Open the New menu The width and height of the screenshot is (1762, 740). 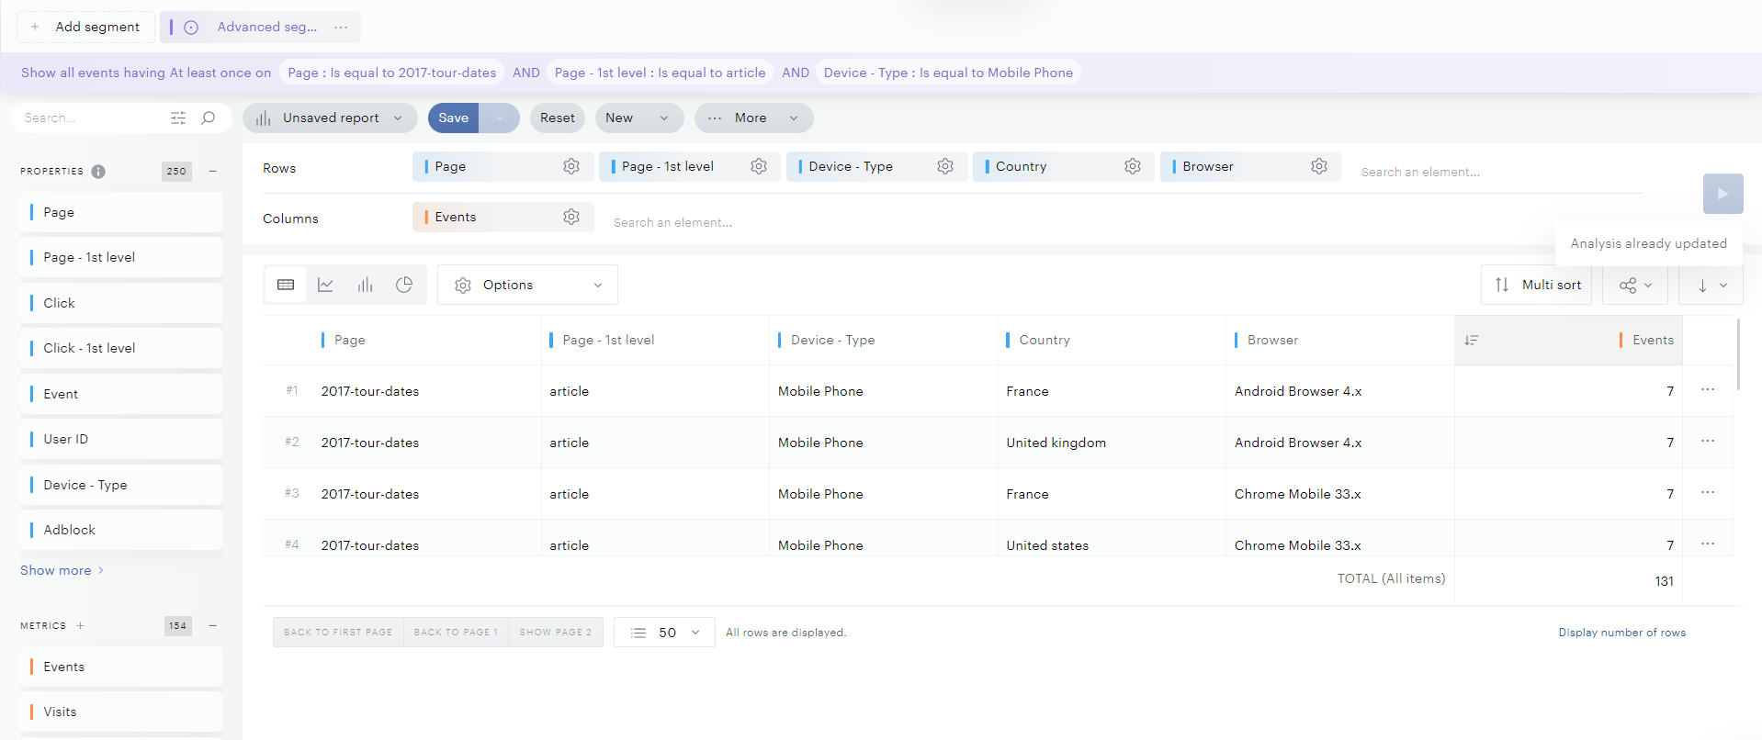[638, 118]
